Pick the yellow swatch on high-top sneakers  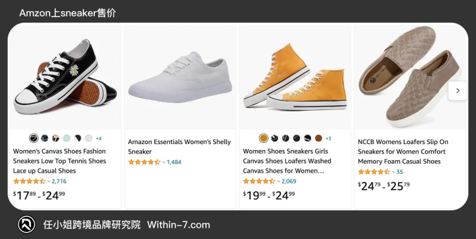[x=264, y=138]
